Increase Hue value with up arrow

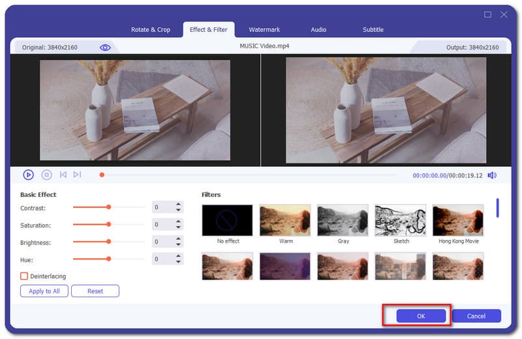click(x=178, y=256)
